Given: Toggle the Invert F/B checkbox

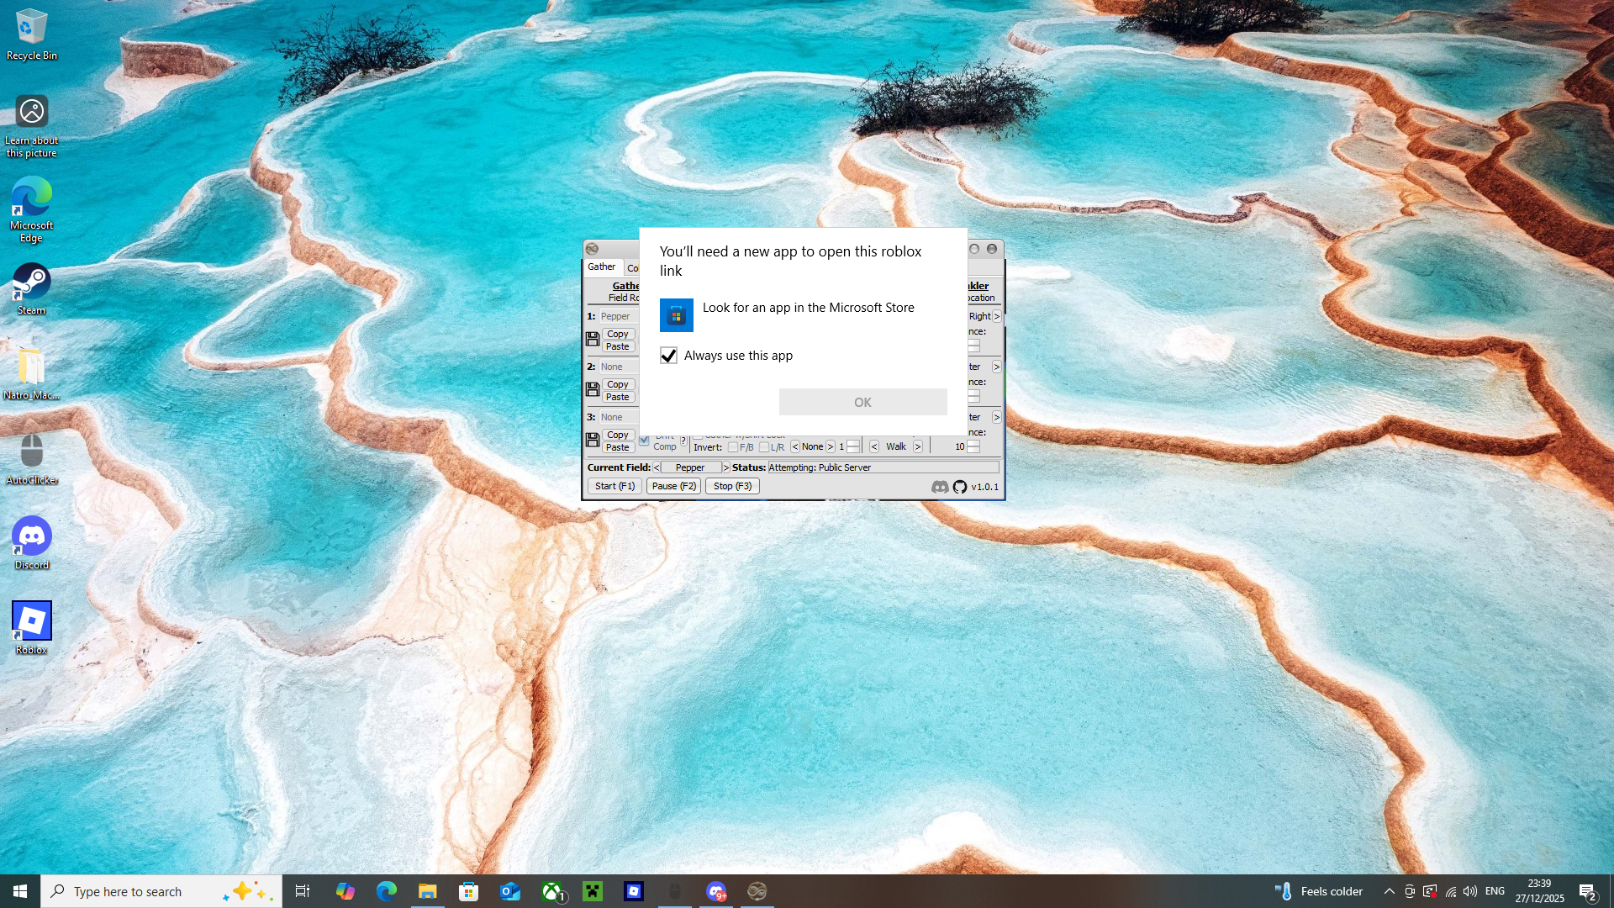Looking at the screenshot, I should point(733,447).
